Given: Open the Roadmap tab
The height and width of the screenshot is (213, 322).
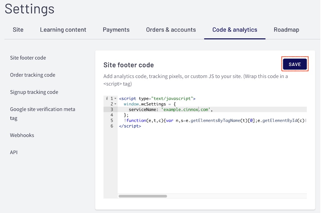Looking at the screenshot, I should [x=286, y=30].
